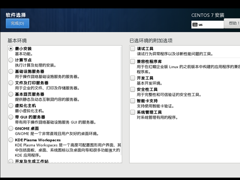Open the 帮助 help button
This screenshot has height=180, width=240.
(232, 23)
